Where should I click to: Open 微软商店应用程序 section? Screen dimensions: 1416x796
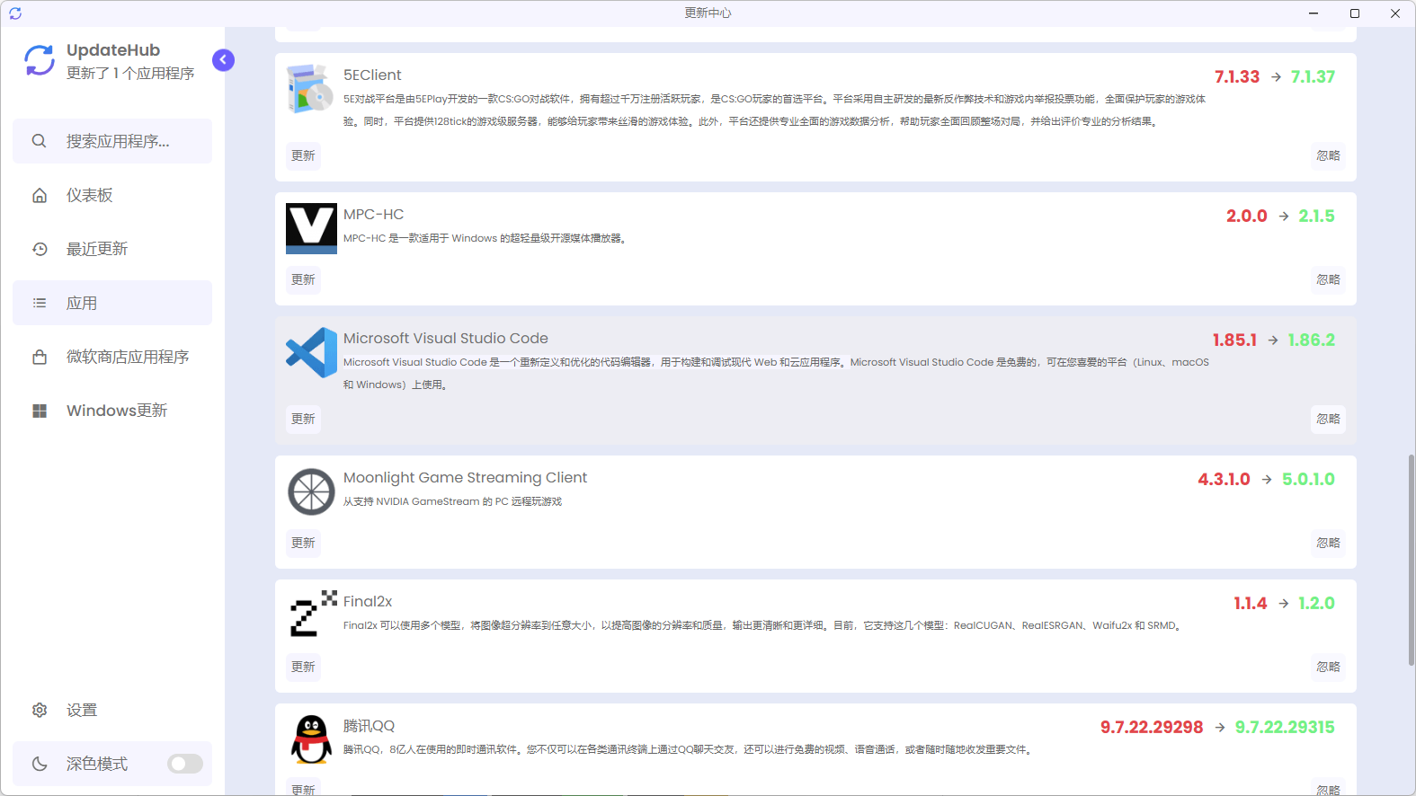pos(112,357)
